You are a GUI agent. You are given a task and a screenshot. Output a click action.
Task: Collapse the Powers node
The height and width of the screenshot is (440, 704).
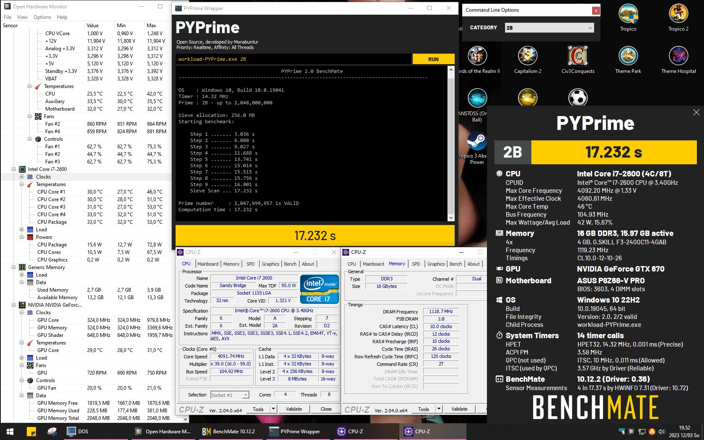click(x=21, y=237)
